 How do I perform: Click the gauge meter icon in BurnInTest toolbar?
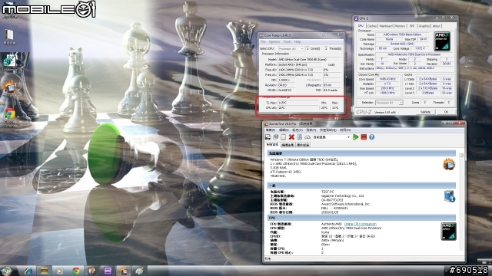(x=307, y=137)
